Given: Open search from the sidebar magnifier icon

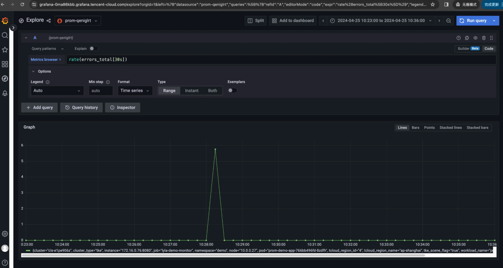Looking at the screenshot, I should click(5, 35).
